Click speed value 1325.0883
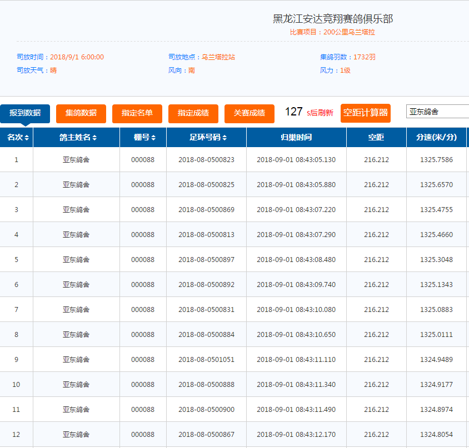Screen dimensions: 469x448 point(436,310)
